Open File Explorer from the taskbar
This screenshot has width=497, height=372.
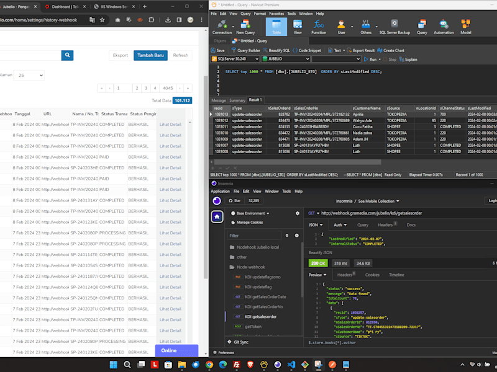tap(182, 365)
